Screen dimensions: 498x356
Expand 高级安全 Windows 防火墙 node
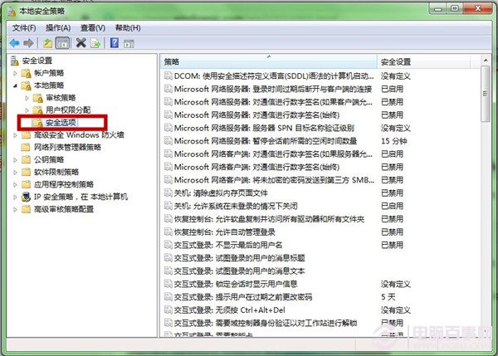click(x=15, y=135)
